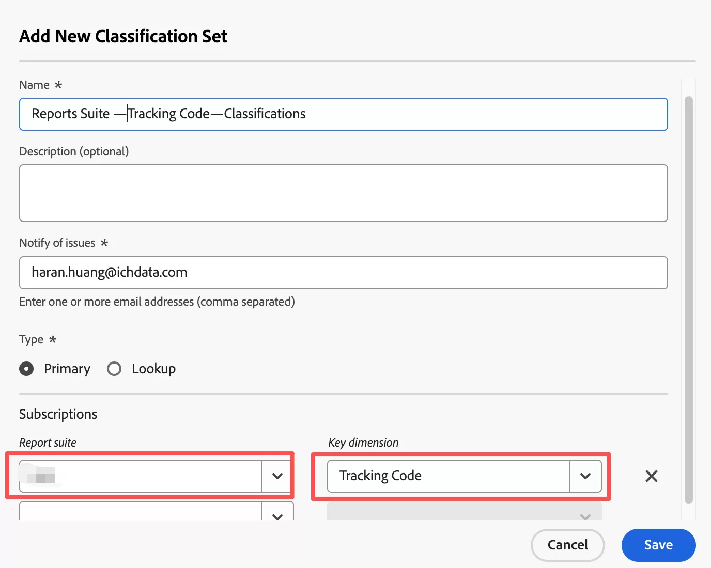This screenshot has width=711, height=568.
Task: Select the Primary type radio button
Action: [26, 369]
